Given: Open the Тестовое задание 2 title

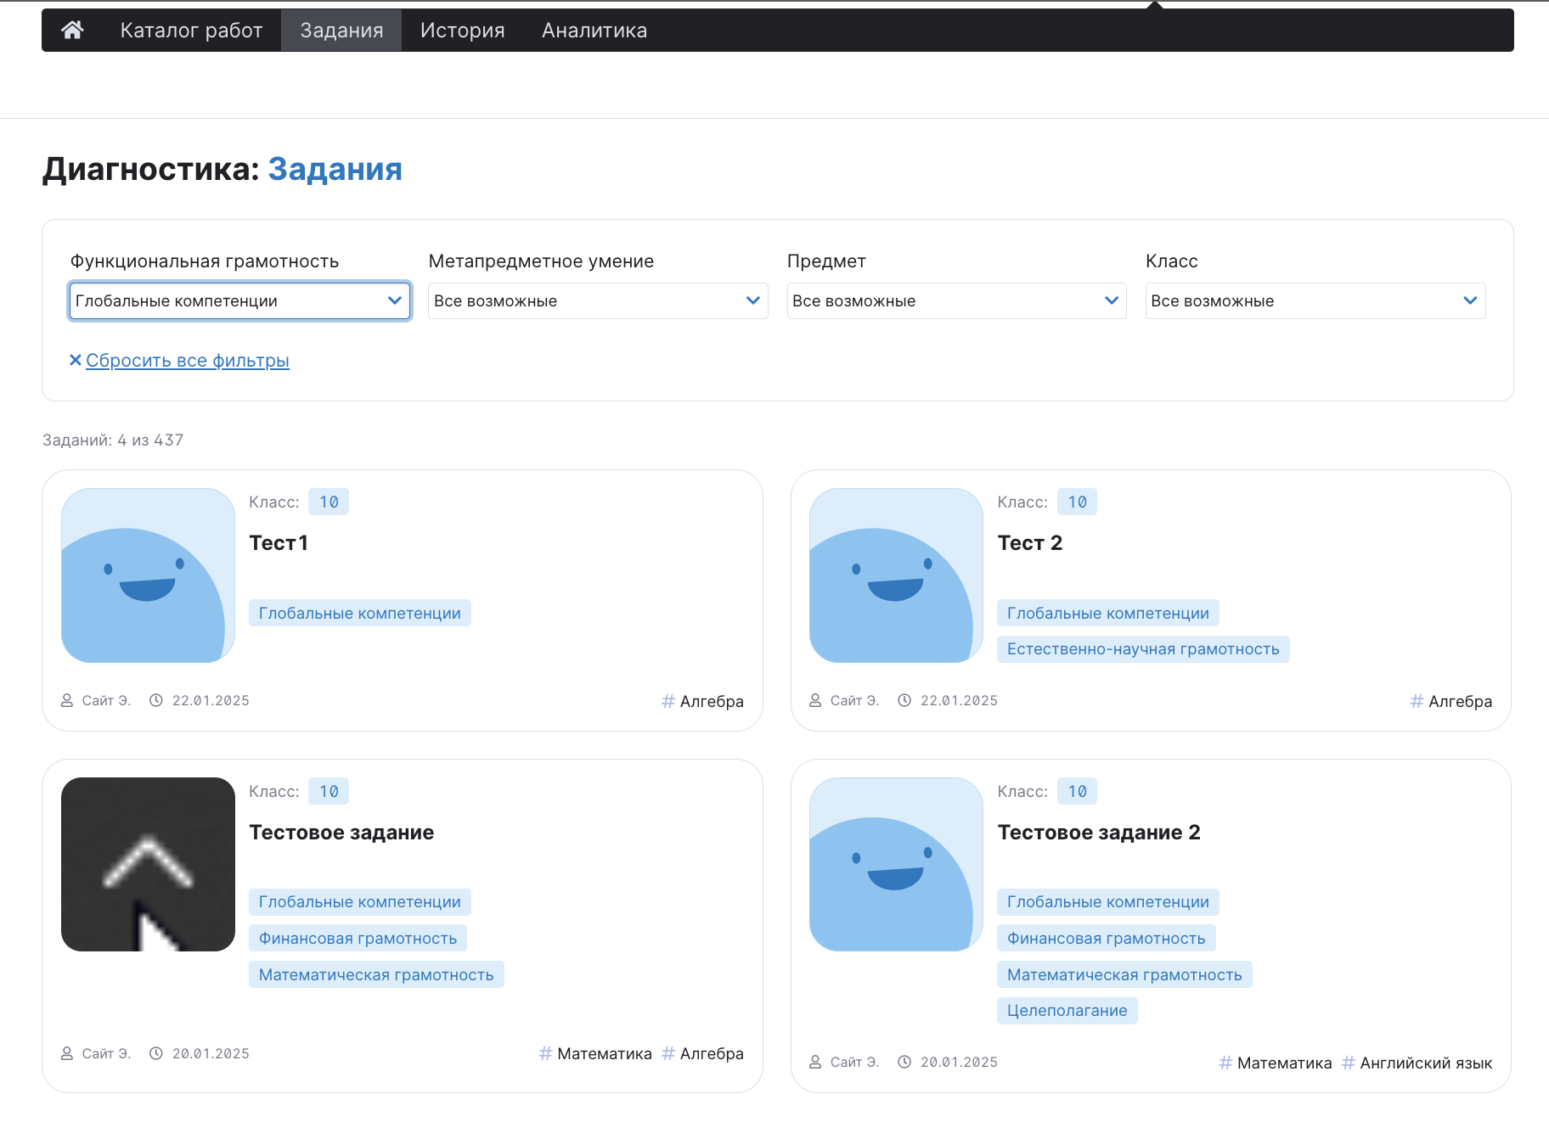Looking at the screenshot, I should 1098,833.
